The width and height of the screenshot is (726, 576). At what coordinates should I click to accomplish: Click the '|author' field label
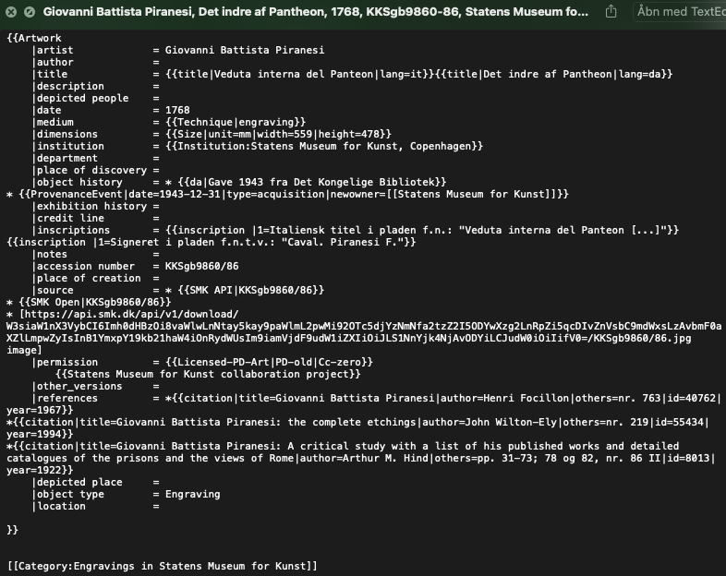click(53, 62)
